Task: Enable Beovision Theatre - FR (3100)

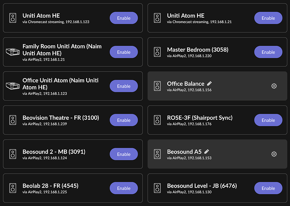Action: pos(124,120)
